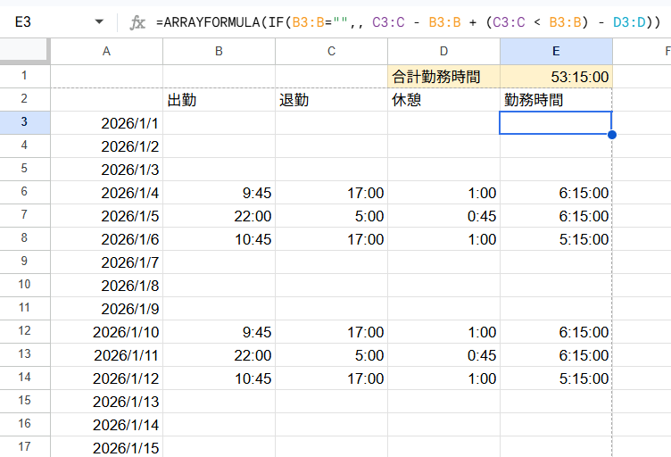The width and height of the screenshot is (671, 457).
Task: Click the total 53:15:00 cell
Action: 556,77
